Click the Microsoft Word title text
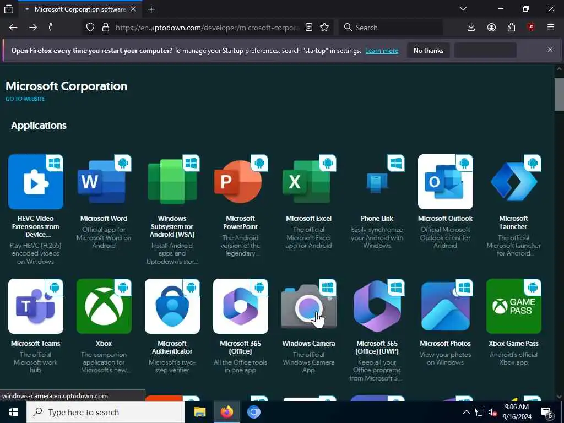Image resolution: width=564 pixels, height=423 pixels. [x=104, y=219]
